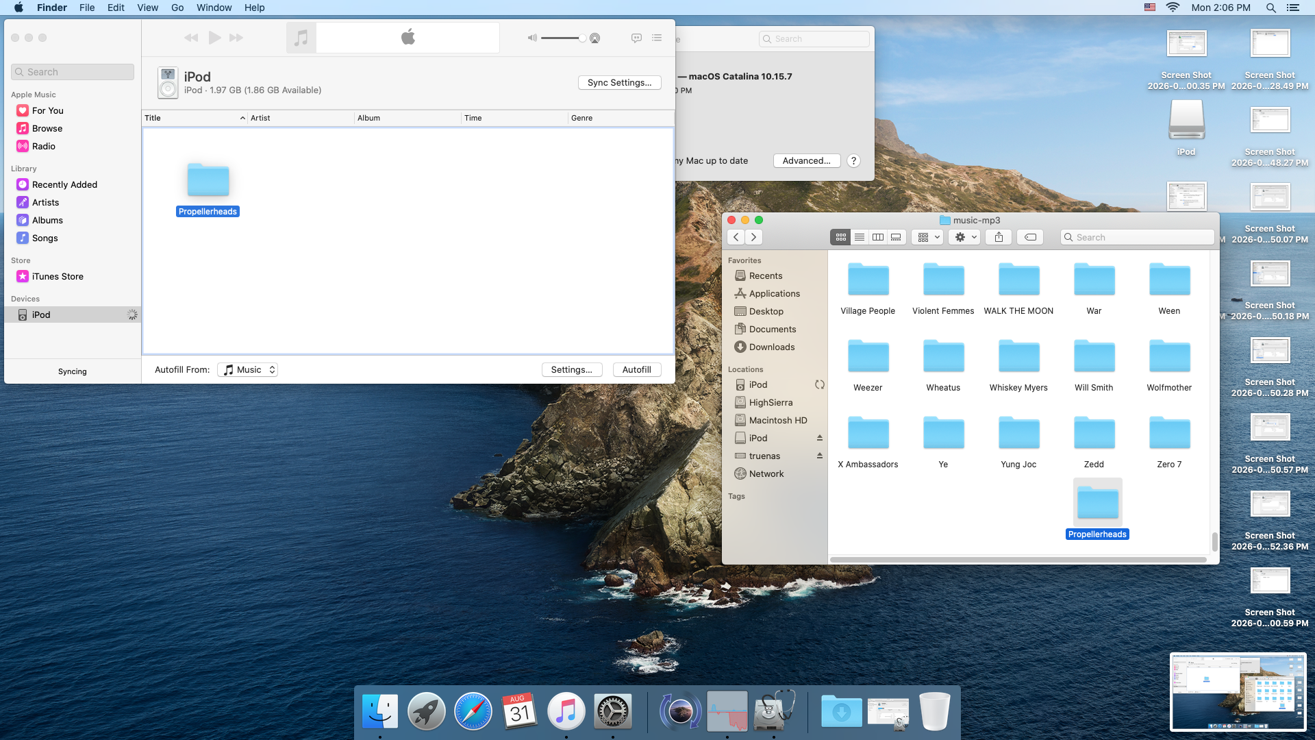Image resolution: width=1315 pixels, height=740 pixels.
Task: Open autofill Settings button
Action: tap(571, 369)
